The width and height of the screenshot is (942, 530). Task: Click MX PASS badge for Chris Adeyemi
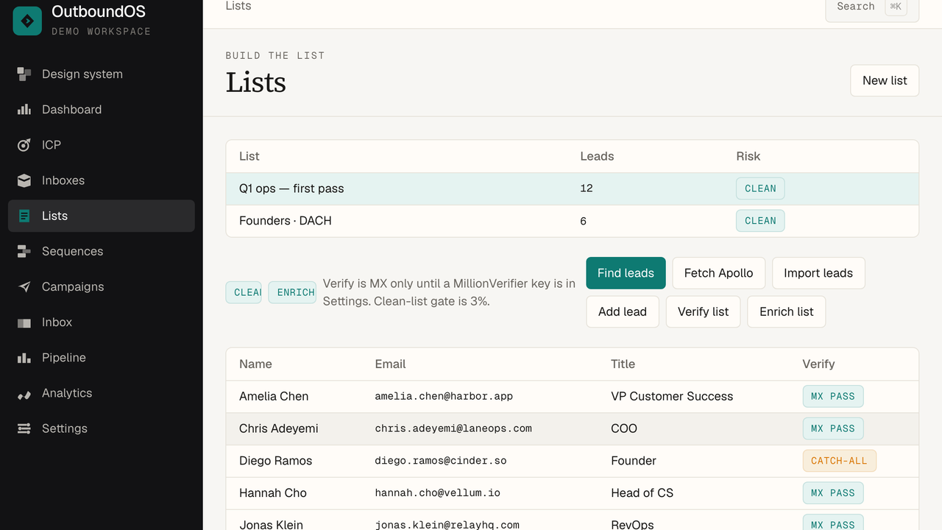(832, 428)
